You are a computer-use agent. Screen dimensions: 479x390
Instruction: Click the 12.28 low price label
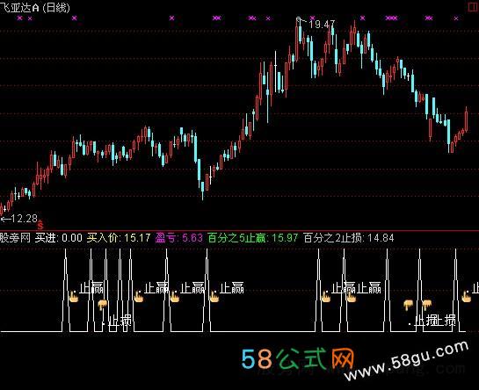pyautogui.click(x=24, y=219)
